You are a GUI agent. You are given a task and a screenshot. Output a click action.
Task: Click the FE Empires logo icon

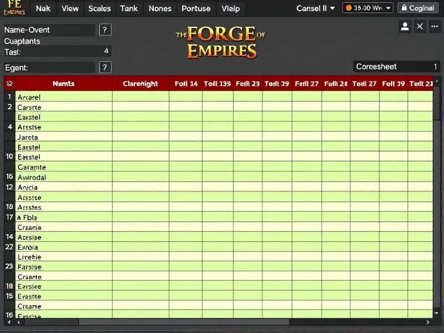coord(14,8)
